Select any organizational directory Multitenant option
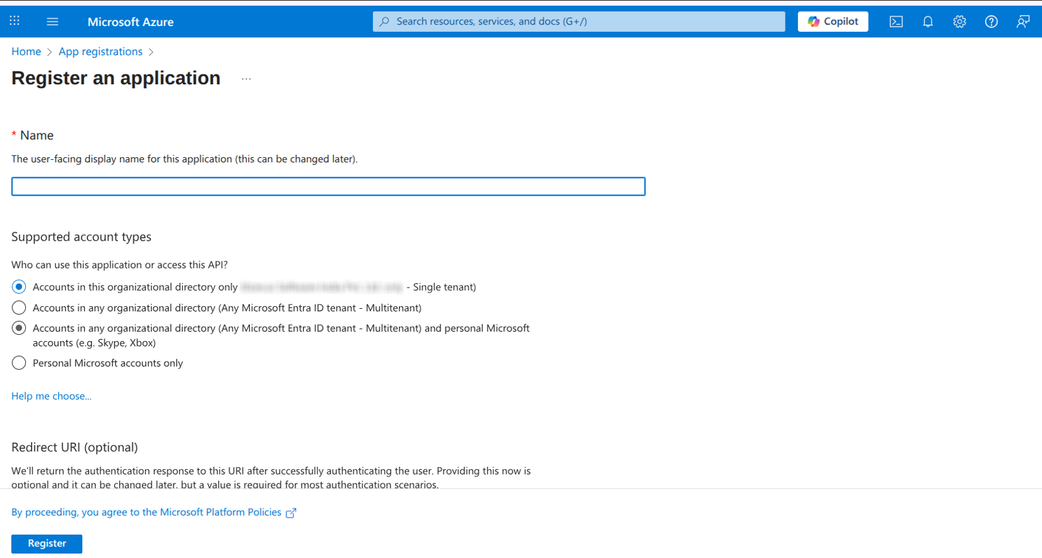Screen dimensions: 1042x558 pos(19,307)
